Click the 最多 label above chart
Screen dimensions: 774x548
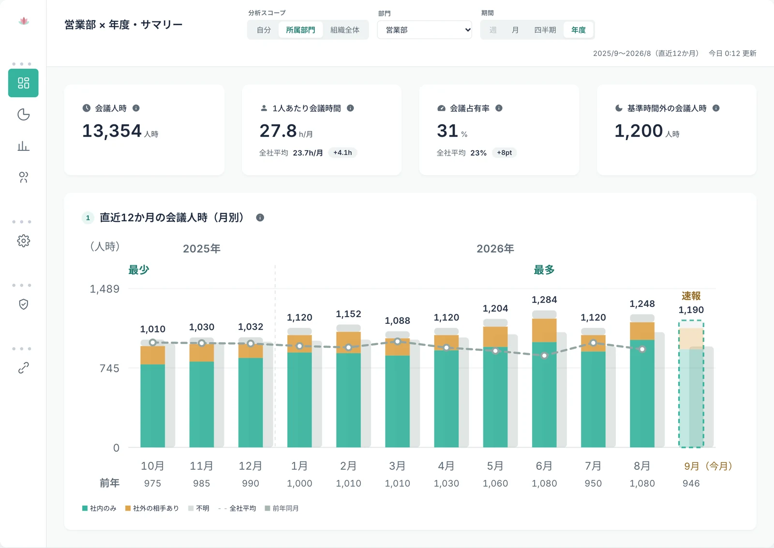544,270
